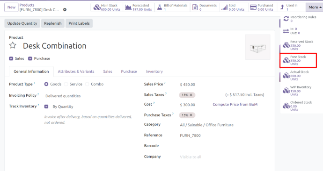Click the Update Quantity button

(22, 23)
